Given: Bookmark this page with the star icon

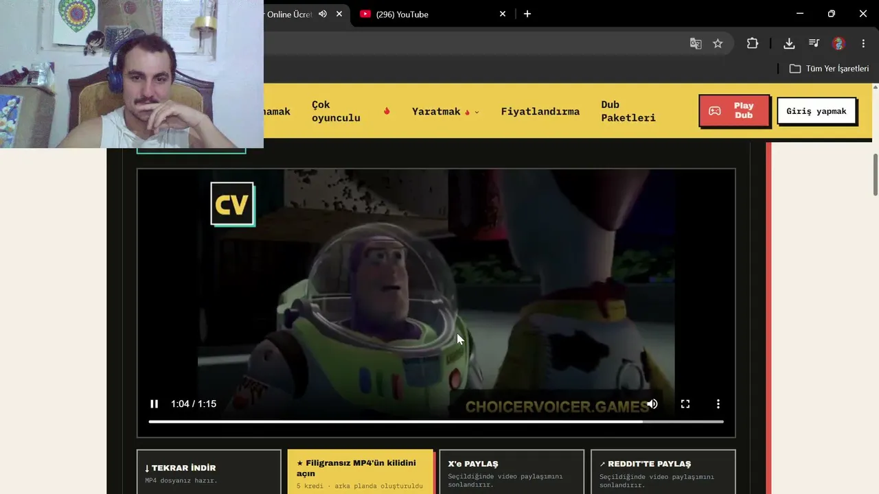Looking at the screenshot, I should pyautogui.click(x=718, y=43).
